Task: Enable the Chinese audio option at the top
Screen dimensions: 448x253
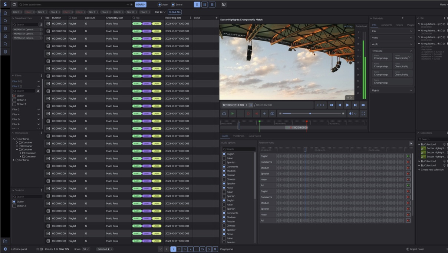Action: tap(224, 179)
